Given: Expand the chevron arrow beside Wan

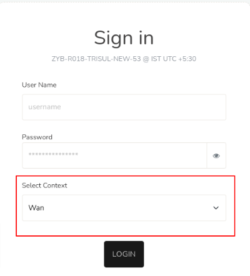Looking at the screenshot, I should coord(216,208).
